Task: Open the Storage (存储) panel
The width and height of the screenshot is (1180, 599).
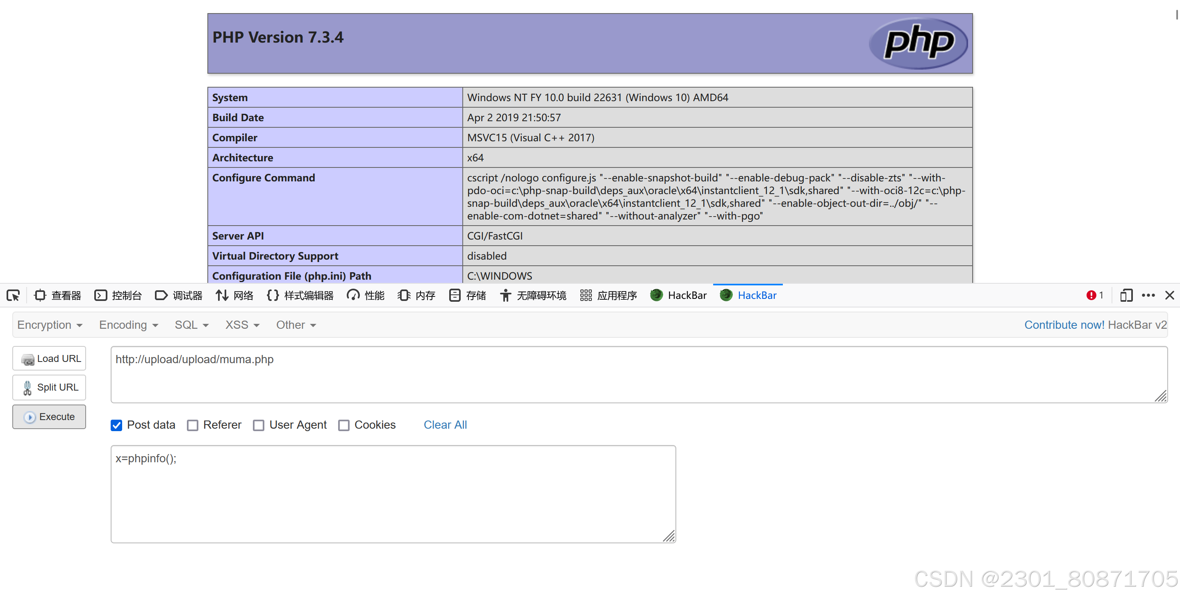Action: 468,295
